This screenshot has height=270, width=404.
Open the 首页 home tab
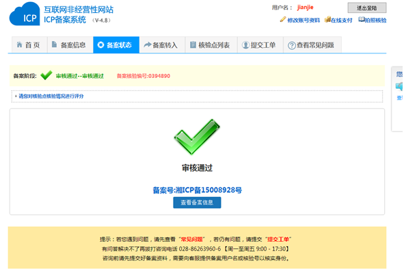(29, 45)
